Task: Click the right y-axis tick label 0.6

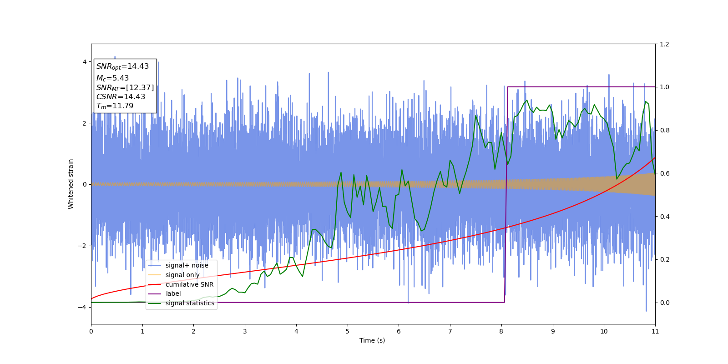Action: (x=664, y=173)
